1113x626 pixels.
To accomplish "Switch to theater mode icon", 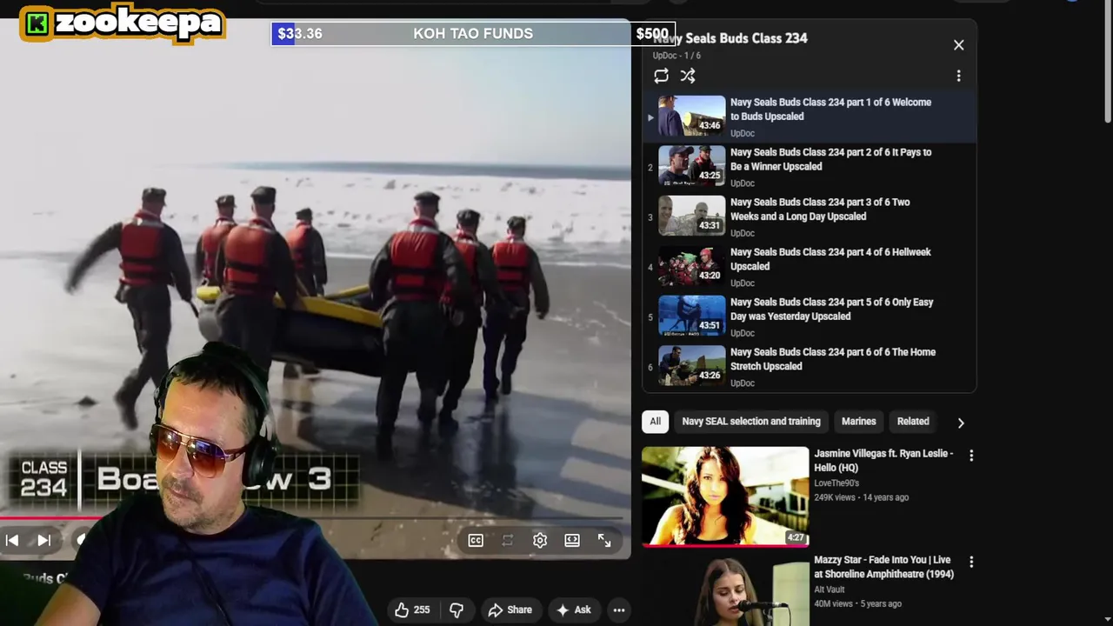I will [572, 540].
